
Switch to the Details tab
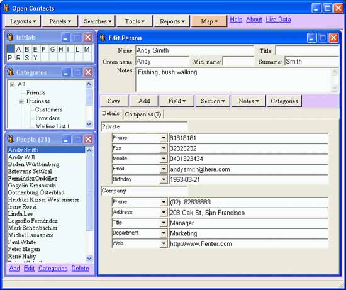pos(111,113)
